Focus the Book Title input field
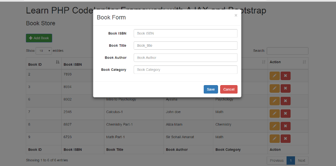 pos(186,46)
